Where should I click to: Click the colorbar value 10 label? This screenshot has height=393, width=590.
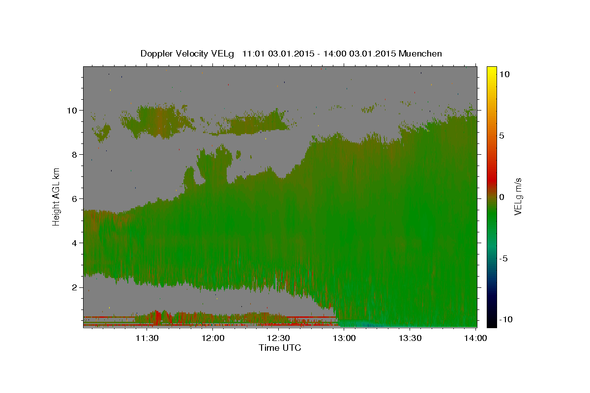coord(504,74)
